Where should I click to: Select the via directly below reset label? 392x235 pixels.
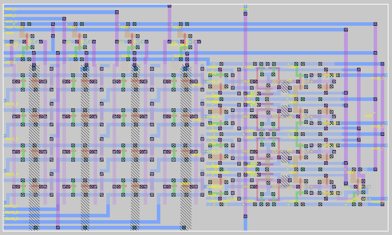pyautogui.click(x=245, y=14)
